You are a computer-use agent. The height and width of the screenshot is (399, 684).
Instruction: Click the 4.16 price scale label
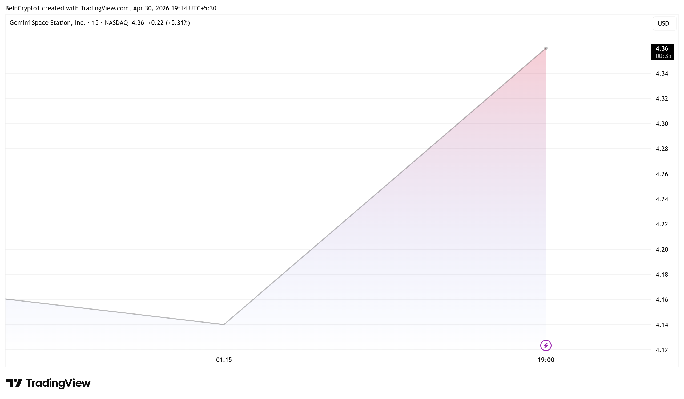tap(662, 299)
